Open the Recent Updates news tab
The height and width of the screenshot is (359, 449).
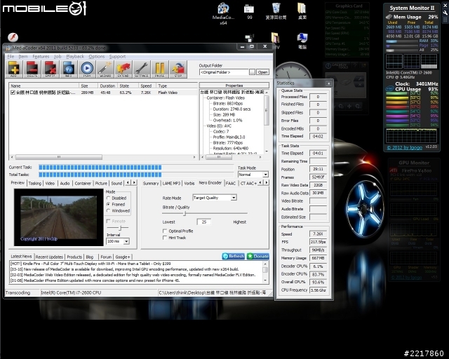pyautogui.click(x=49, y=257)
